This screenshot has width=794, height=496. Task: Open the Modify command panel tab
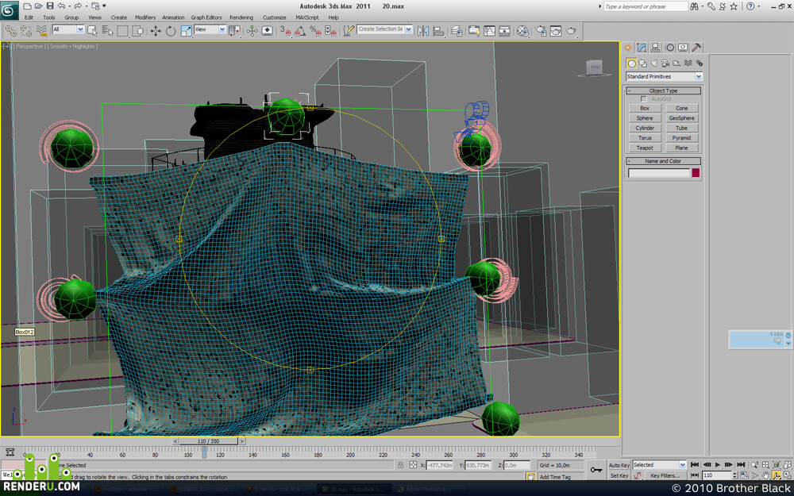tap(642, 48)
